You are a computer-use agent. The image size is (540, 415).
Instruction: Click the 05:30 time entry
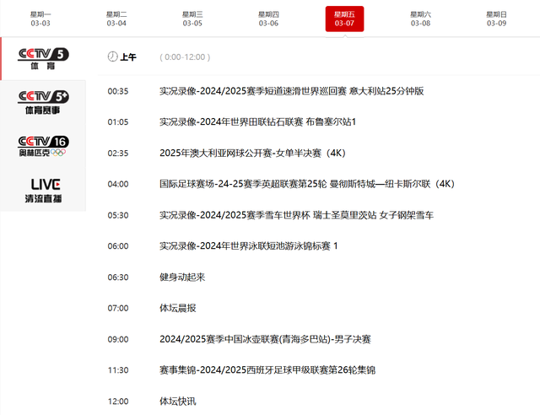point(118,215)
